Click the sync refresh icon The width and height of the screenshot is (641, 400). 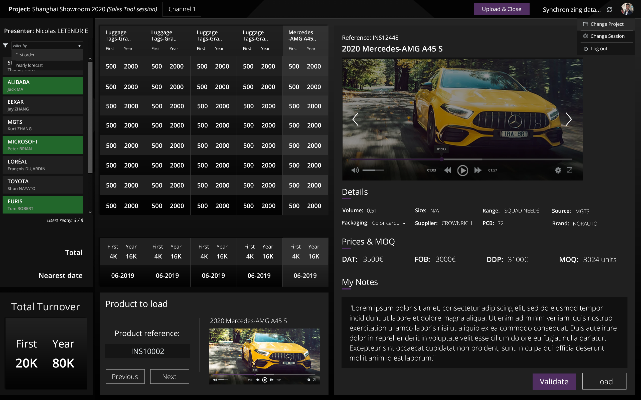click(x=609, y=9)
